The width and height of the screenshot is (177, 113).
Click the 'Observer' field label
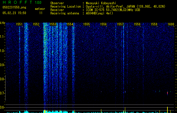pyautogui.click(x=57, y=3)
